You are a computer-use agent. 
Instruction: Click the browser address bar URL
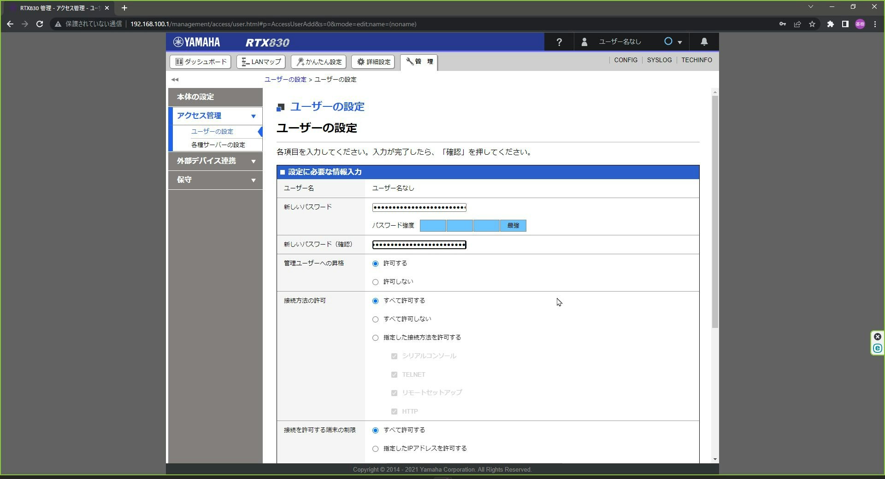click(273, 24)
